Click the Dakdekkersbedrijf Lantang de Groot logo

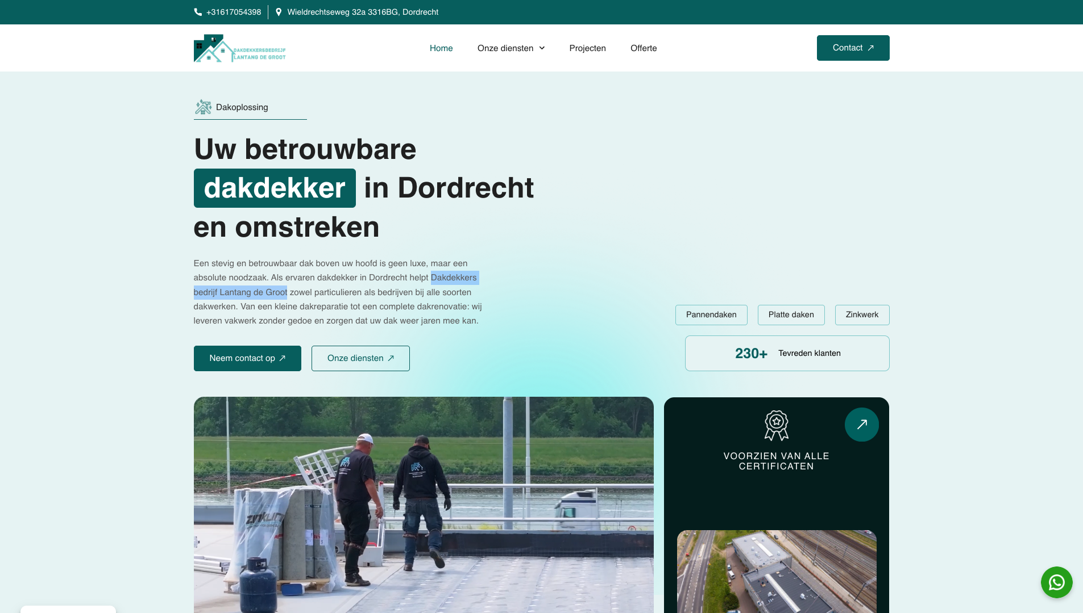pyautogui.click(x=239, y=48)
